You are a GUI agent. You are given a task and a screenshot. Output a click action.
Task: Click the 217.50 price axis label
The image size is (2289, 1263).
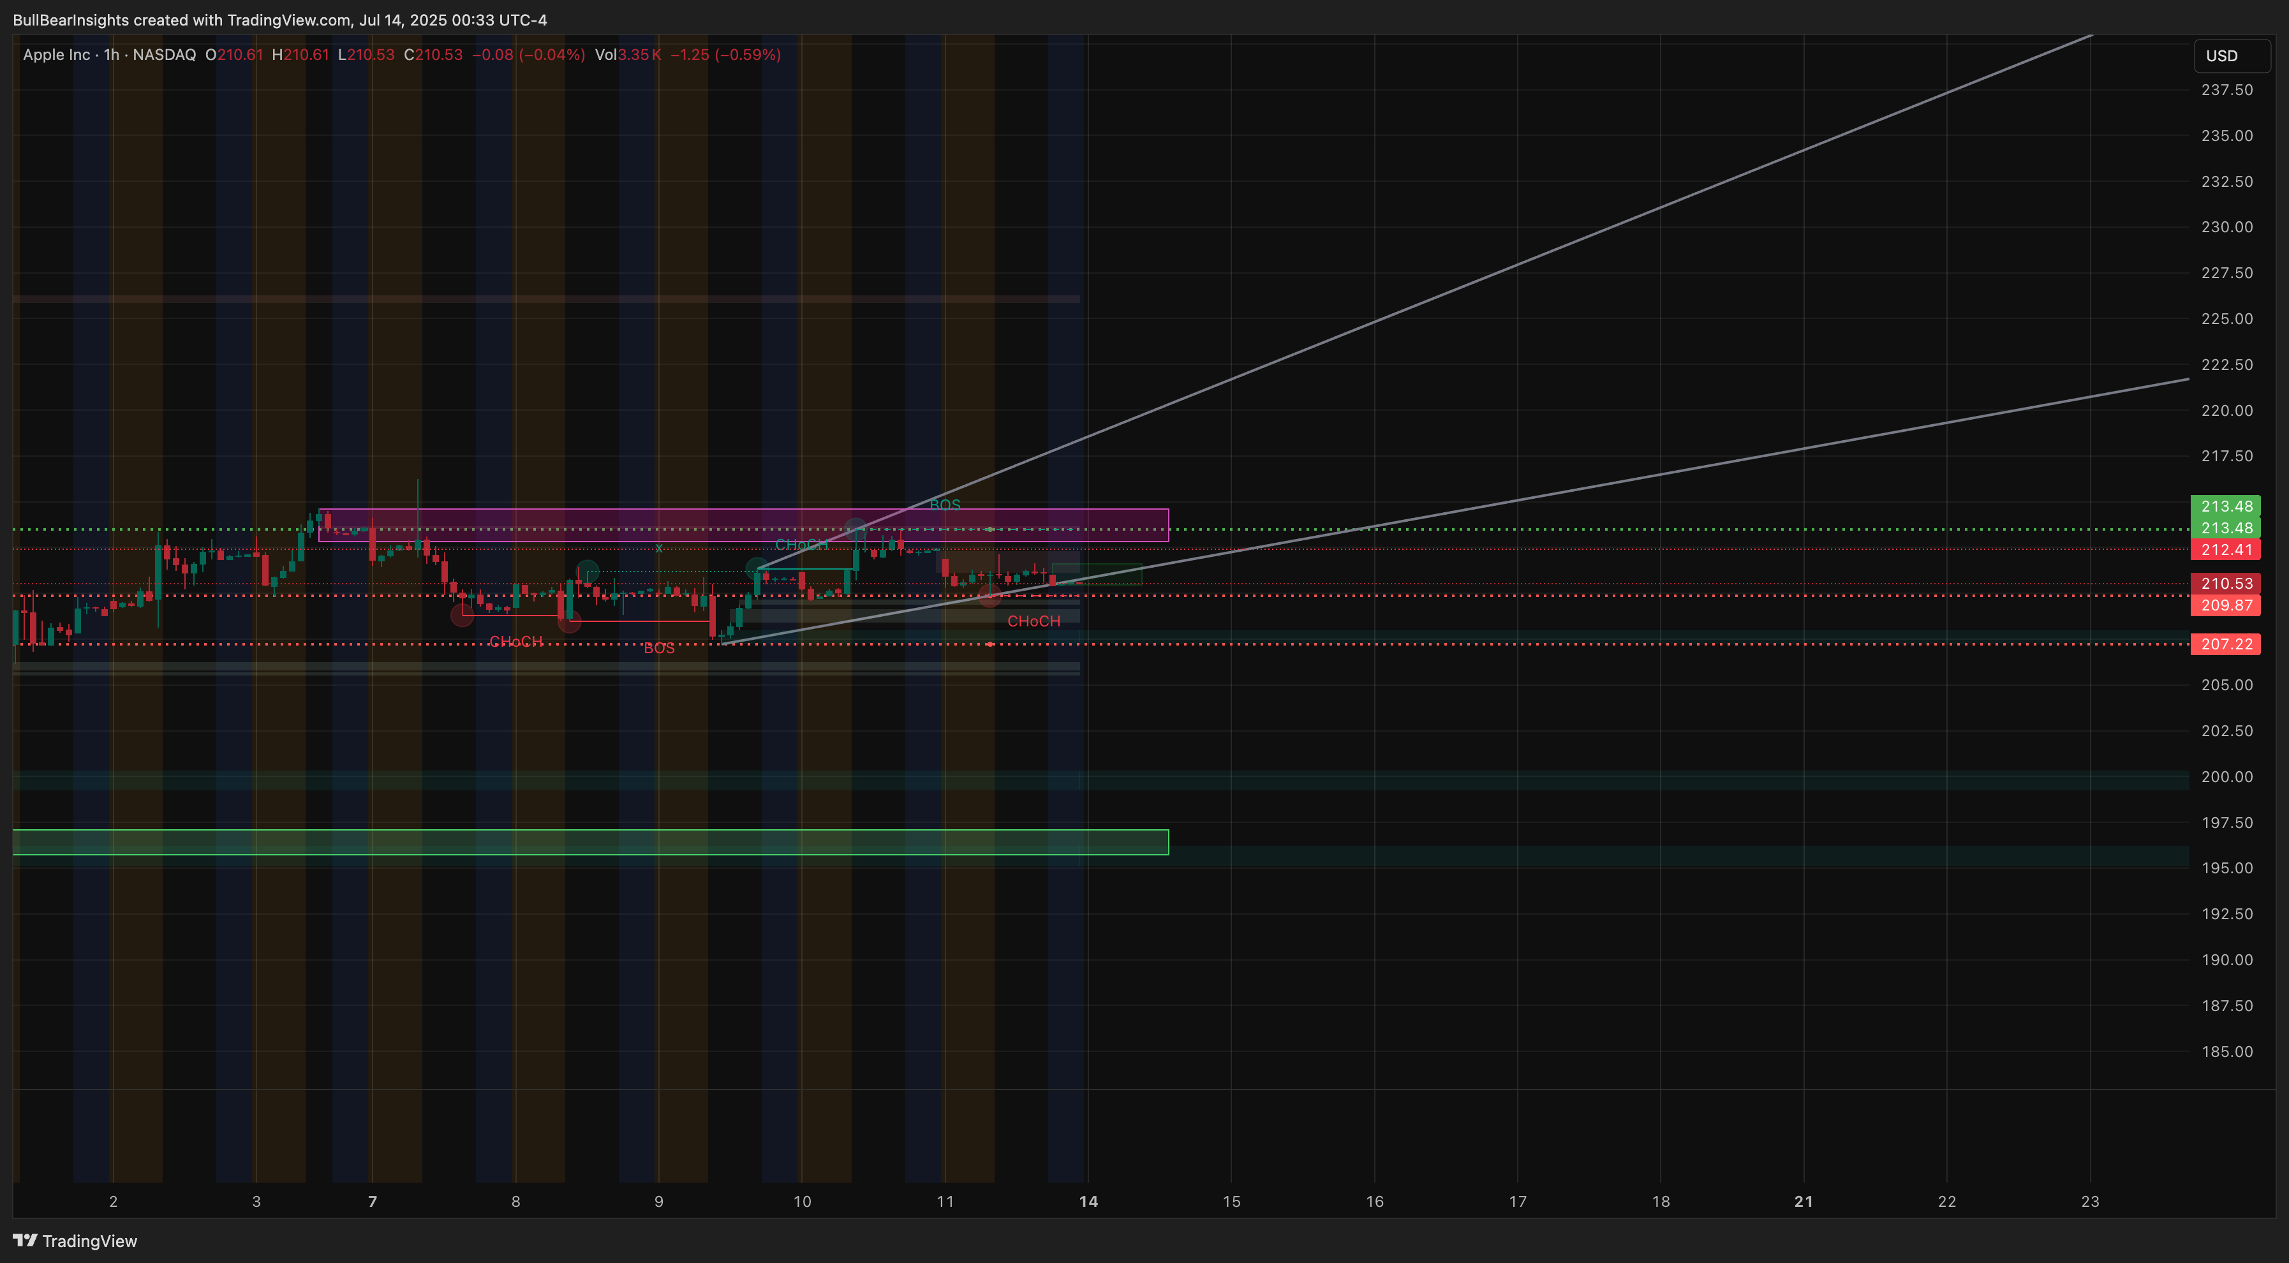point(2226,455)
